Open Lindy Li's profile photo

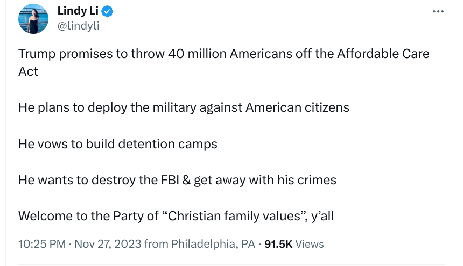tap(33, 18)
